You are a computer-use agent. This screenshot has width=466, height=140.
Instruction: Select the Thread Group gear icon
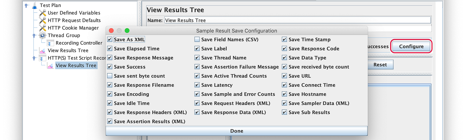43,36
